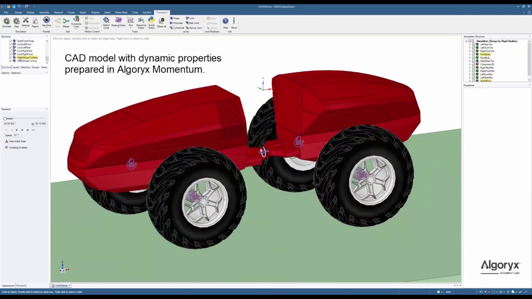
Task: Switch to the Design ribbon tab
Action: point(18,12)
